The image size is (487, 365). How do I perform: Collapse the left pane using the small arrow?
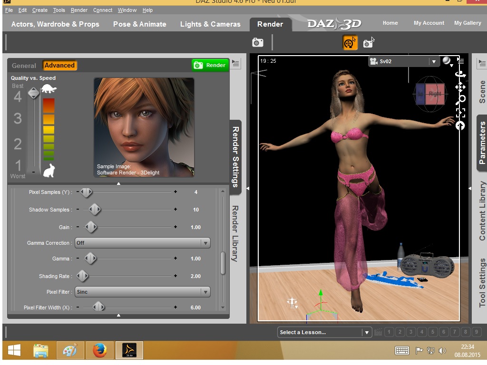coord(248,188)
